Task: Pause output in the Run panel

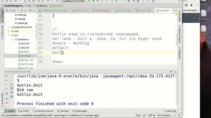Action: pyautogui.click(x=7, y=85)
